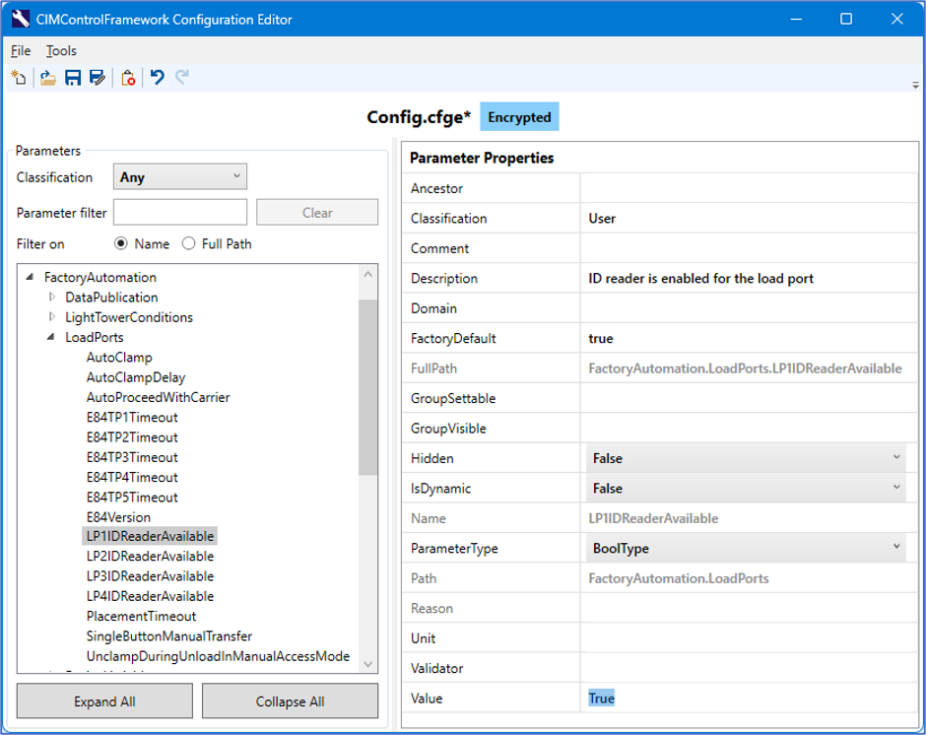The height and width of the screenshot is (735, 926).
Task: Maximize the Configuration Editor window
Action: point(846,19)
